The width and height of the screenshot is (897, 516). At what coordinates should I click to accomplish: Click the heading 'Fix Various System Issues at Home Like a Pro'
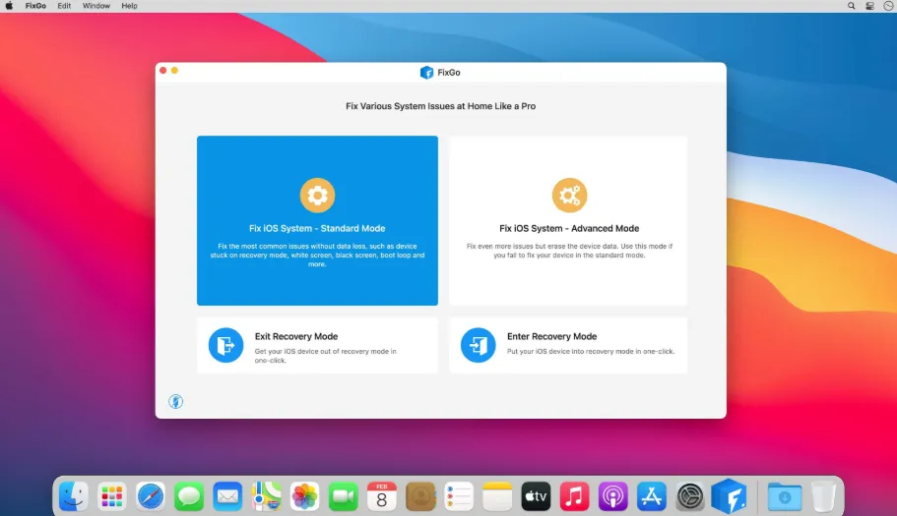pos(440,106)
